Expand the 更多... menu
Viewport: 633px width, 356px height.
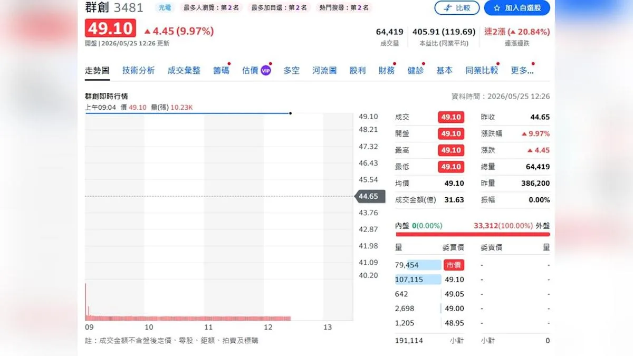click(522, 70)
